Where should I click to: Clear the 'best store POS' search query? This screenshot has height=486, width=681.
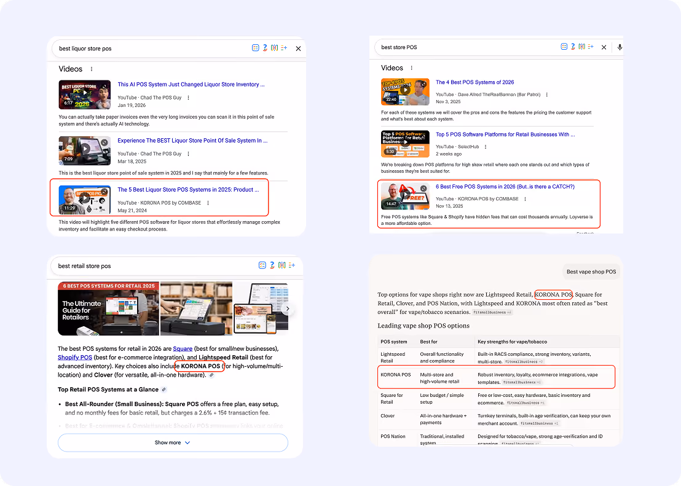[x=604, y=47]
